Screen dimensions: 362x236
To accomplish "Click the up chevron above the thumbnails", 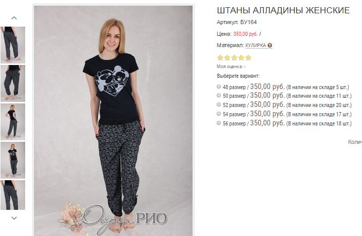I will (x=14, y=18).
